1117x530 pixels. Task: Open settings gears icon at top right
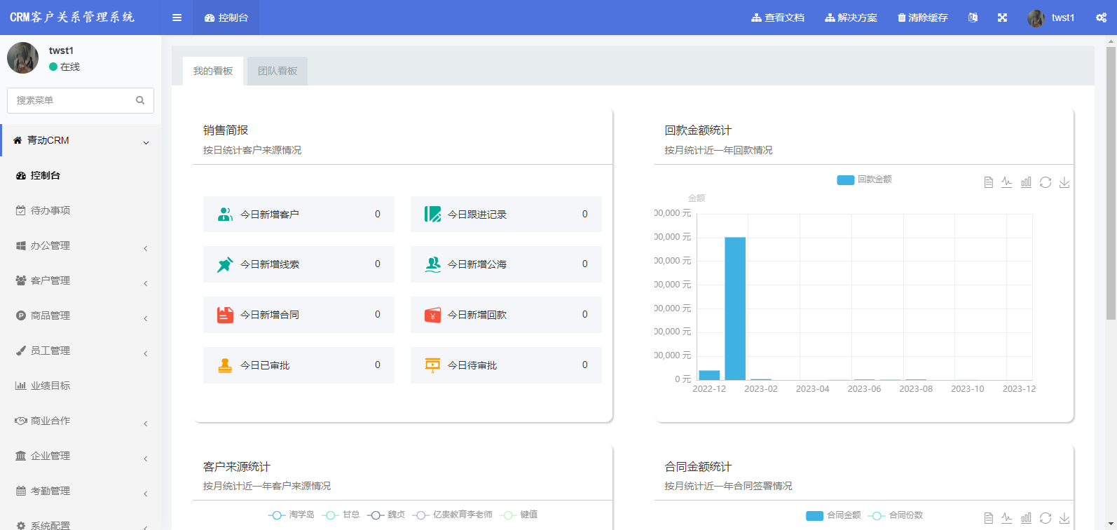1101,18
